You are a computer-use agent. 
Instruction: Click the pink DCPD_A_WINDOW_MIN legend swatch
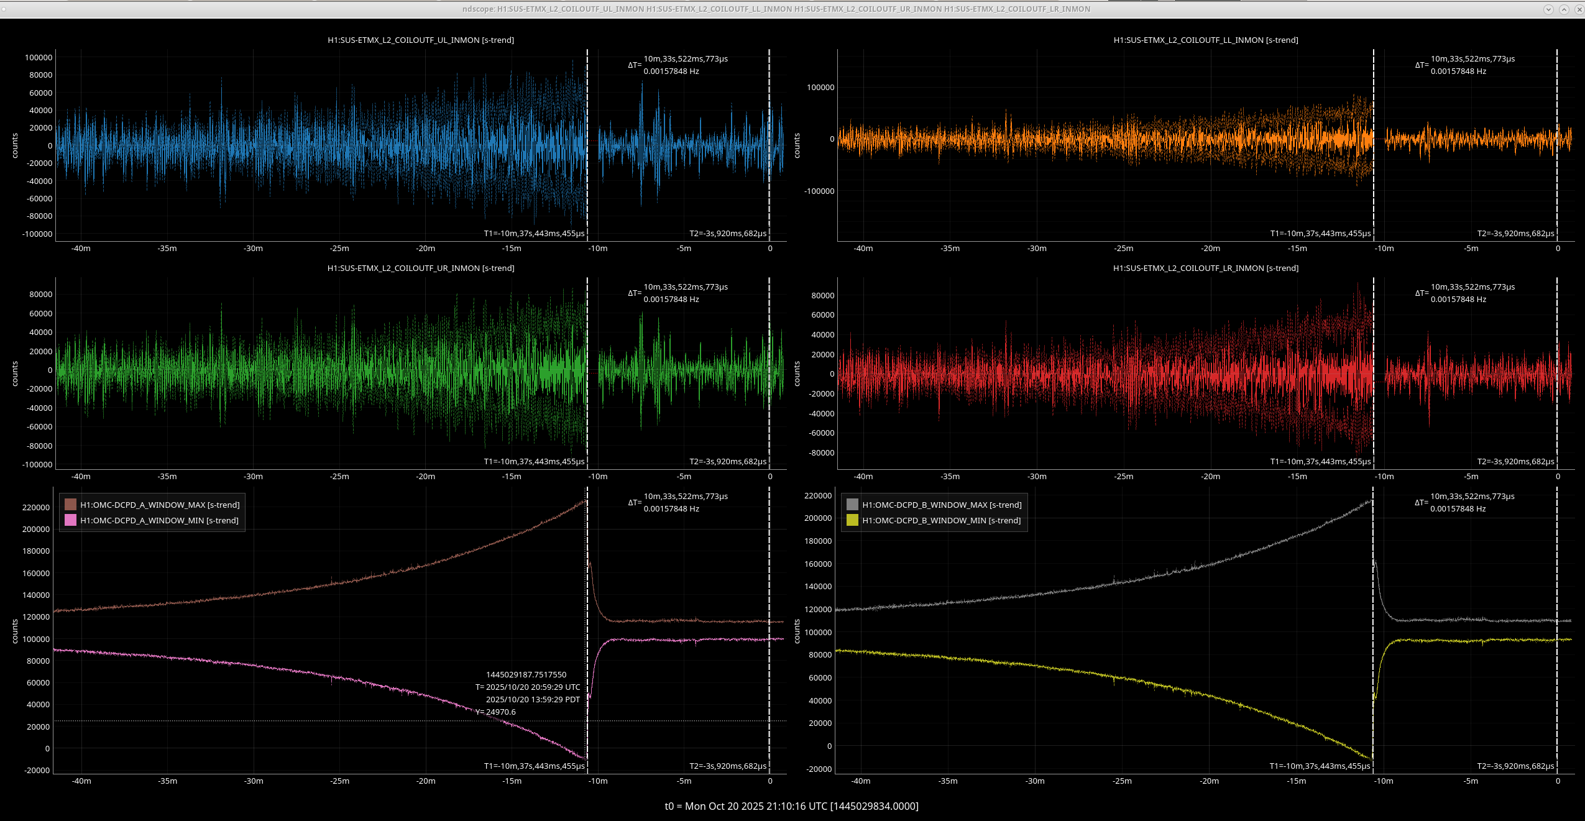(70, 520)
